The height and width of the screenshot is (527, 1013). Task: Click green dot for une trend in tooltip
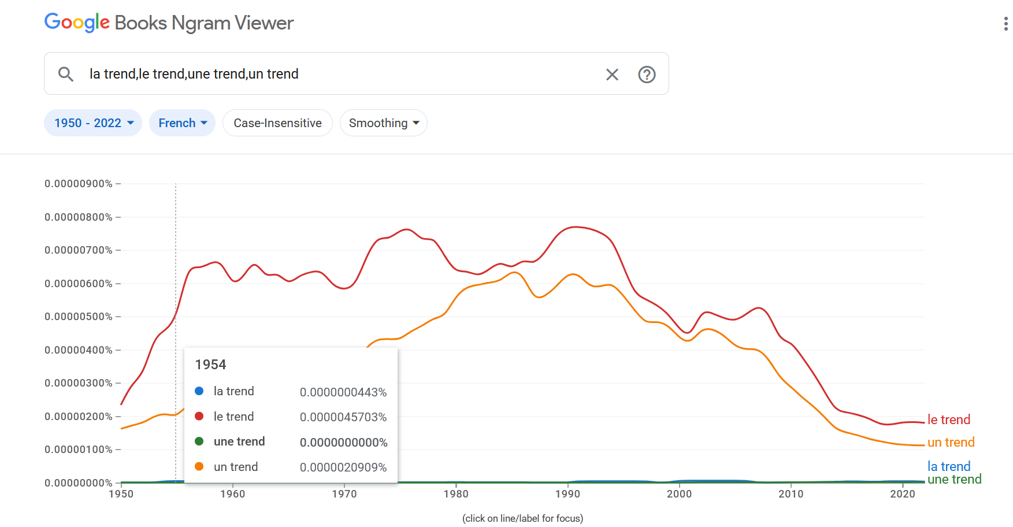(x=199, y=441)
